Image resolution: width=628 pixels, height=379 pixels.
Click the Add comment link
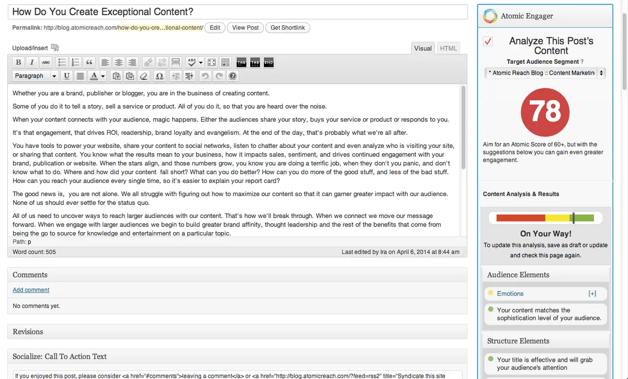[31, 290]
